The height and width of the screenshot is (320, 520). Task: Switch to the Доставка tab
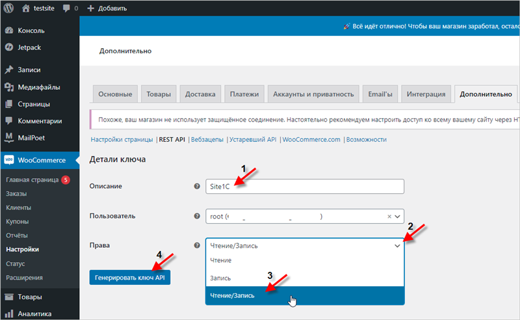tap(200, 94)
